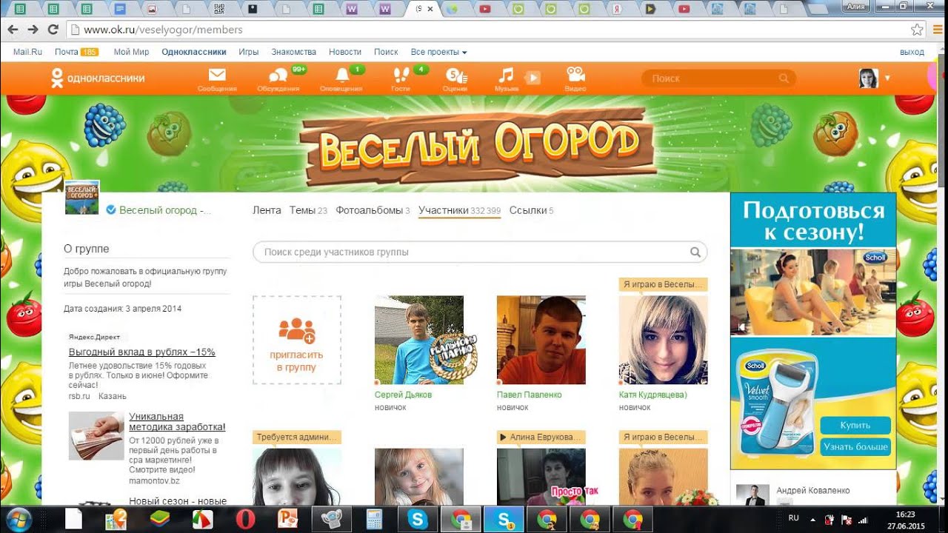Reload the page with refresh icon
The image size is (948, 533).
(x=53, y=30)
